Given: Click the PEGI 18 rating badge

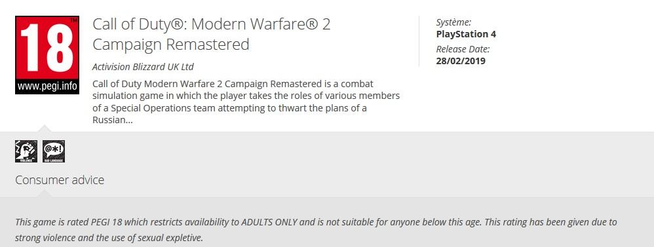Looking at the screenshot, I should pyautogui.click(x=47, y=55).
